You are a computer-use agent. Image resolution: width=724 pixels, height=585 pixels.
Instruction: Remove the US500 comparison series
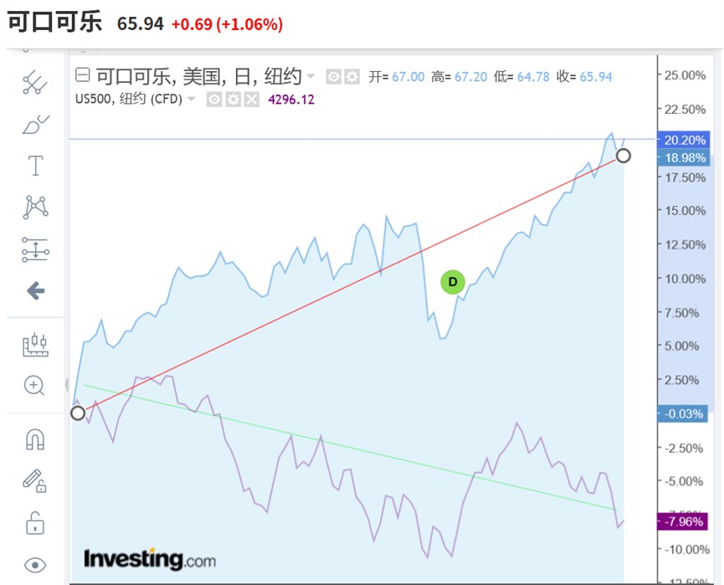click(x=251, y=100)
